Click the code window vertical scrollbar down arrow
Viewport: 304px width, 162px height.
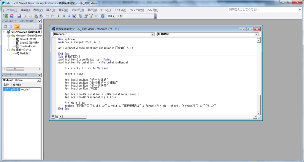pos(259,113)
